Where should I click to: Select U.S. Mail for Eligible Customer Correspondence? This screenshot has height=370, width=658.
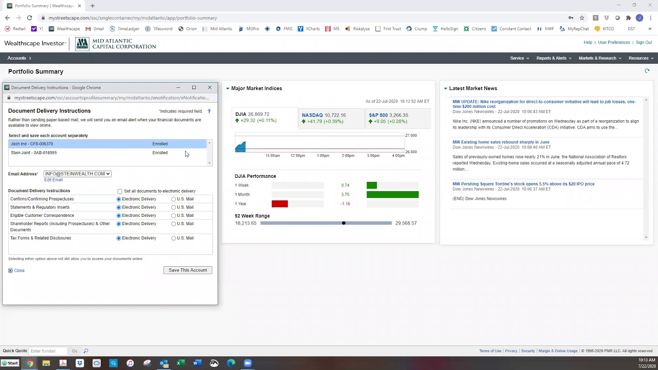point(173,215)
